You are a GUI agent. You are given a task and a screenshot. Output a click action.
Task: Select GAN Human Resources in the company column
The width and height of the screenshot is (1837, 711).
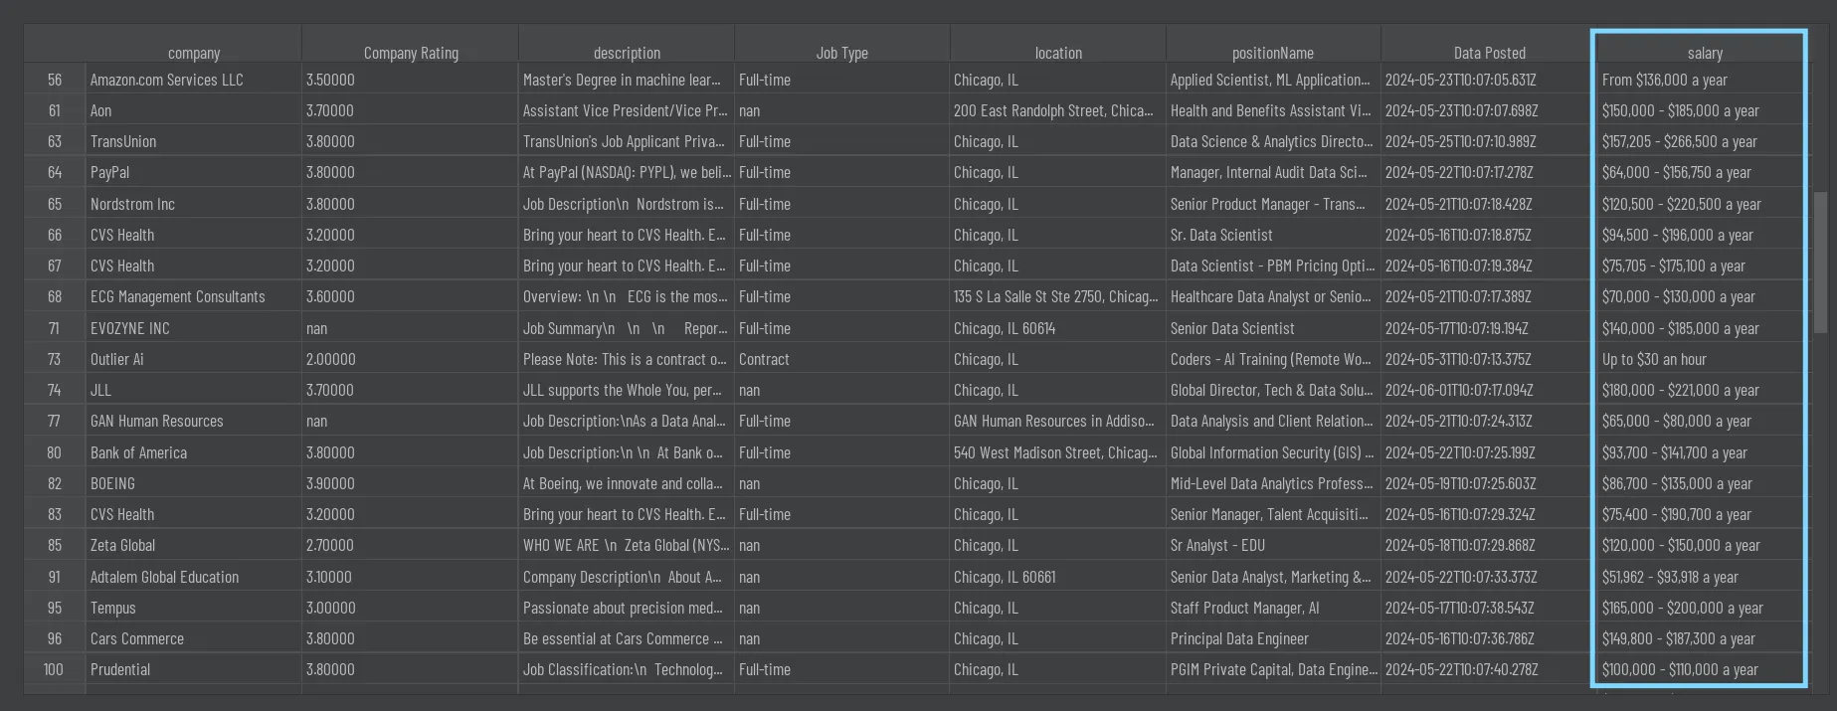pos(193,421)
